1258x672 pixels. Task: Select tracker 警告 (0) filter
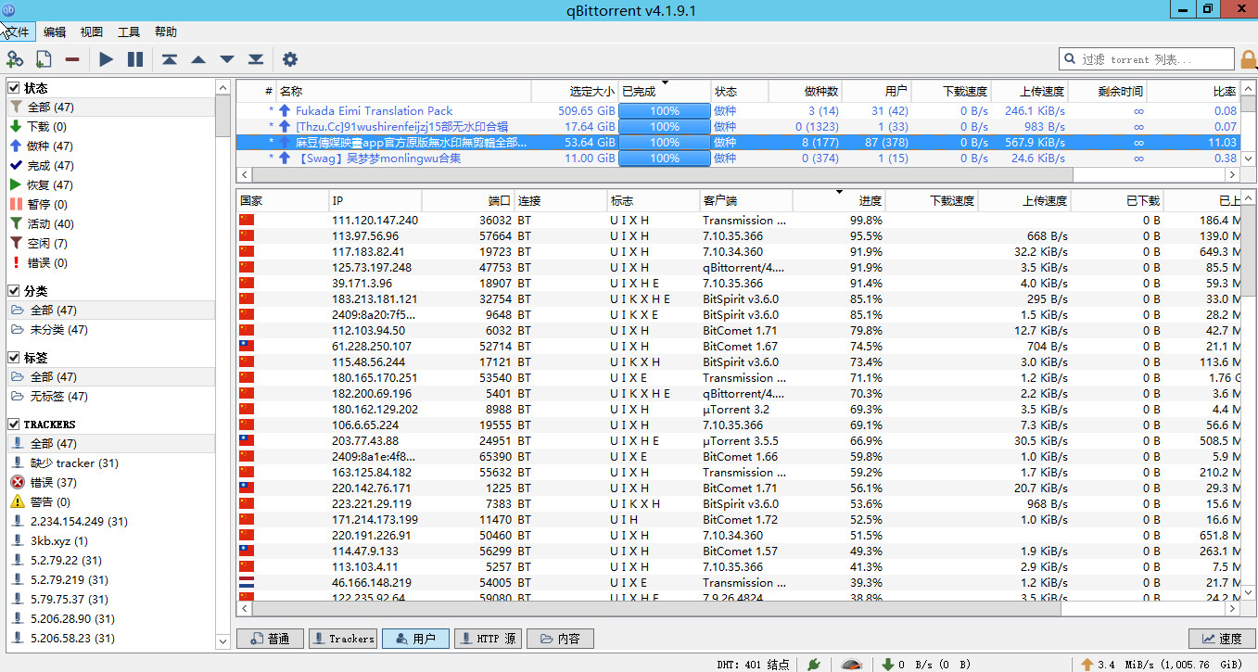click(x=50, y=502)
